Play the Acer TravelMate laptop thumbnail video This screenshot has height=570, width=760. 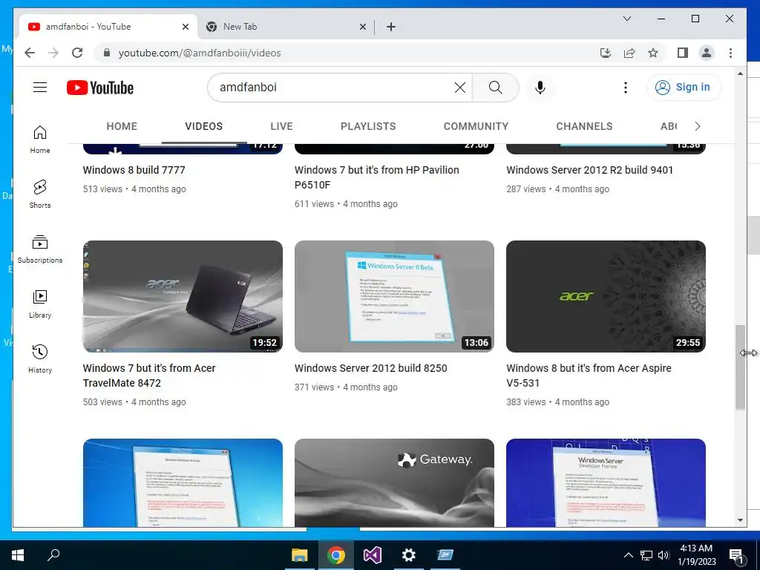pos(183,296)
